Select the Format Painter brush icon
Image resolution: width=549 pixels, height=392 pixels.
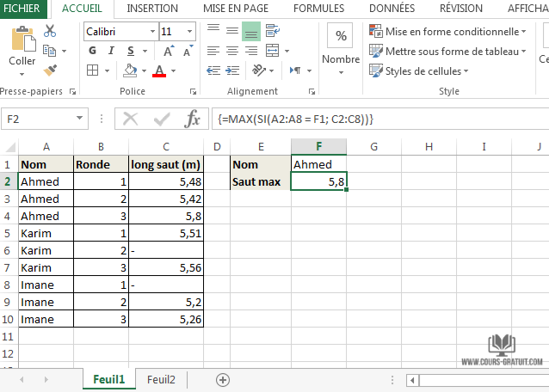point(50,70)
